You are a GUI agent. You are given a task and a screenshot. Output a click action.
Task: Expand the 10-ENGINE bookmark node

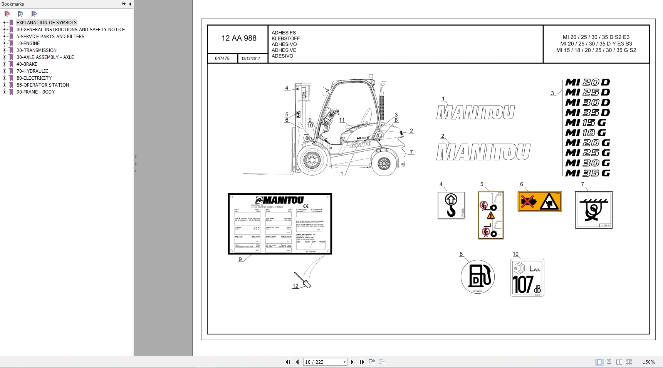(5, 43)
